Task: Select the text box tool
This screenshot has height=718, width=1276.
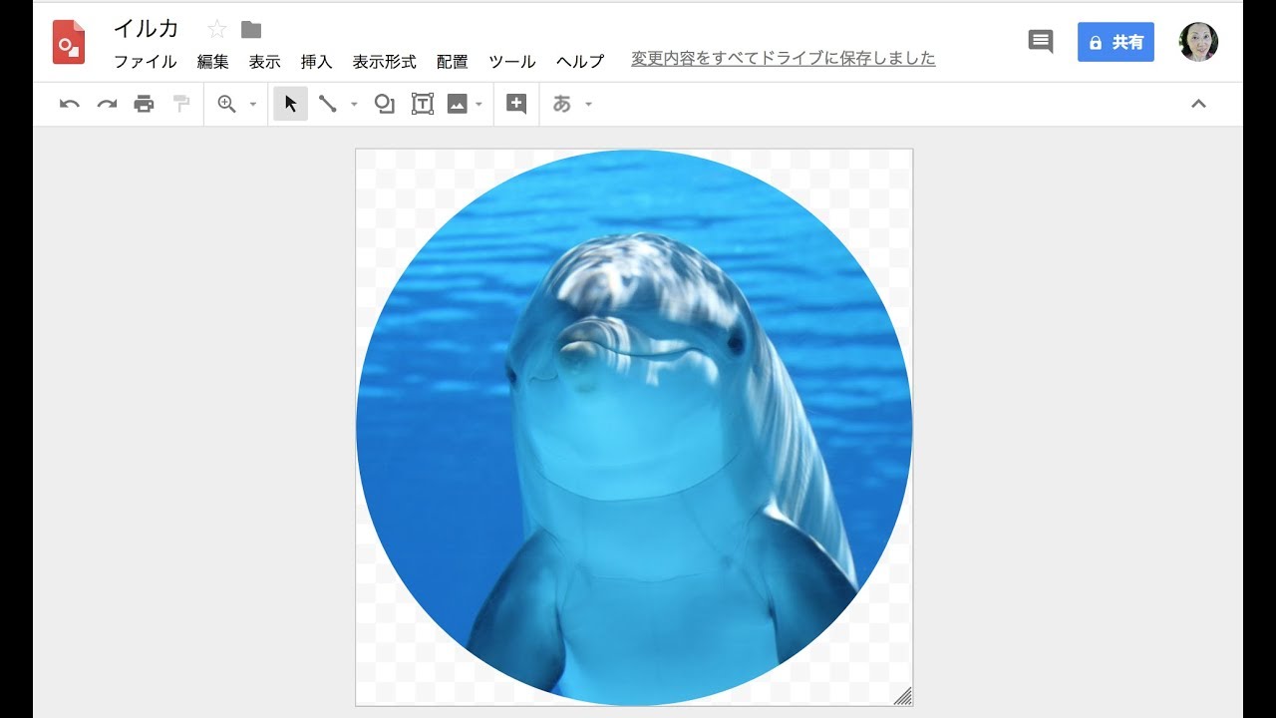Action: point(423,104)
